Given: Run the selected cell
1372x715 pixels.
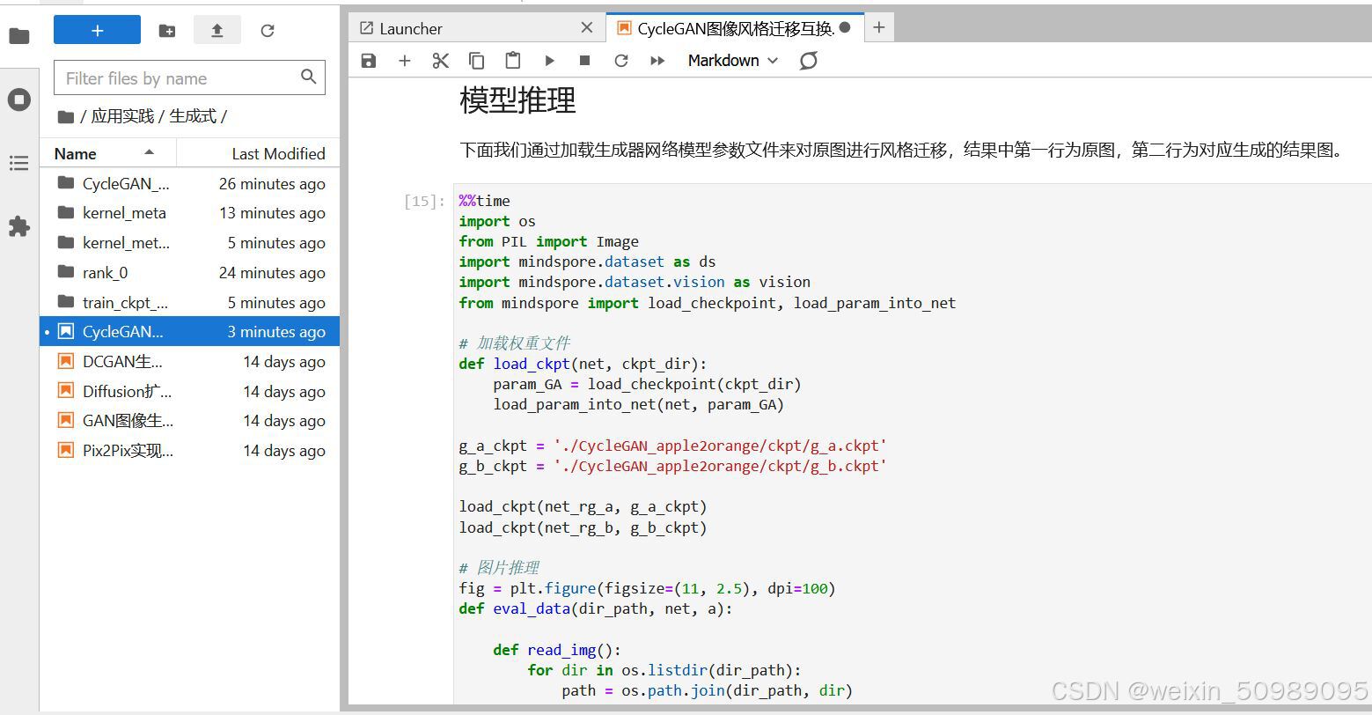Looking at the screenshot, I should 549,61.
